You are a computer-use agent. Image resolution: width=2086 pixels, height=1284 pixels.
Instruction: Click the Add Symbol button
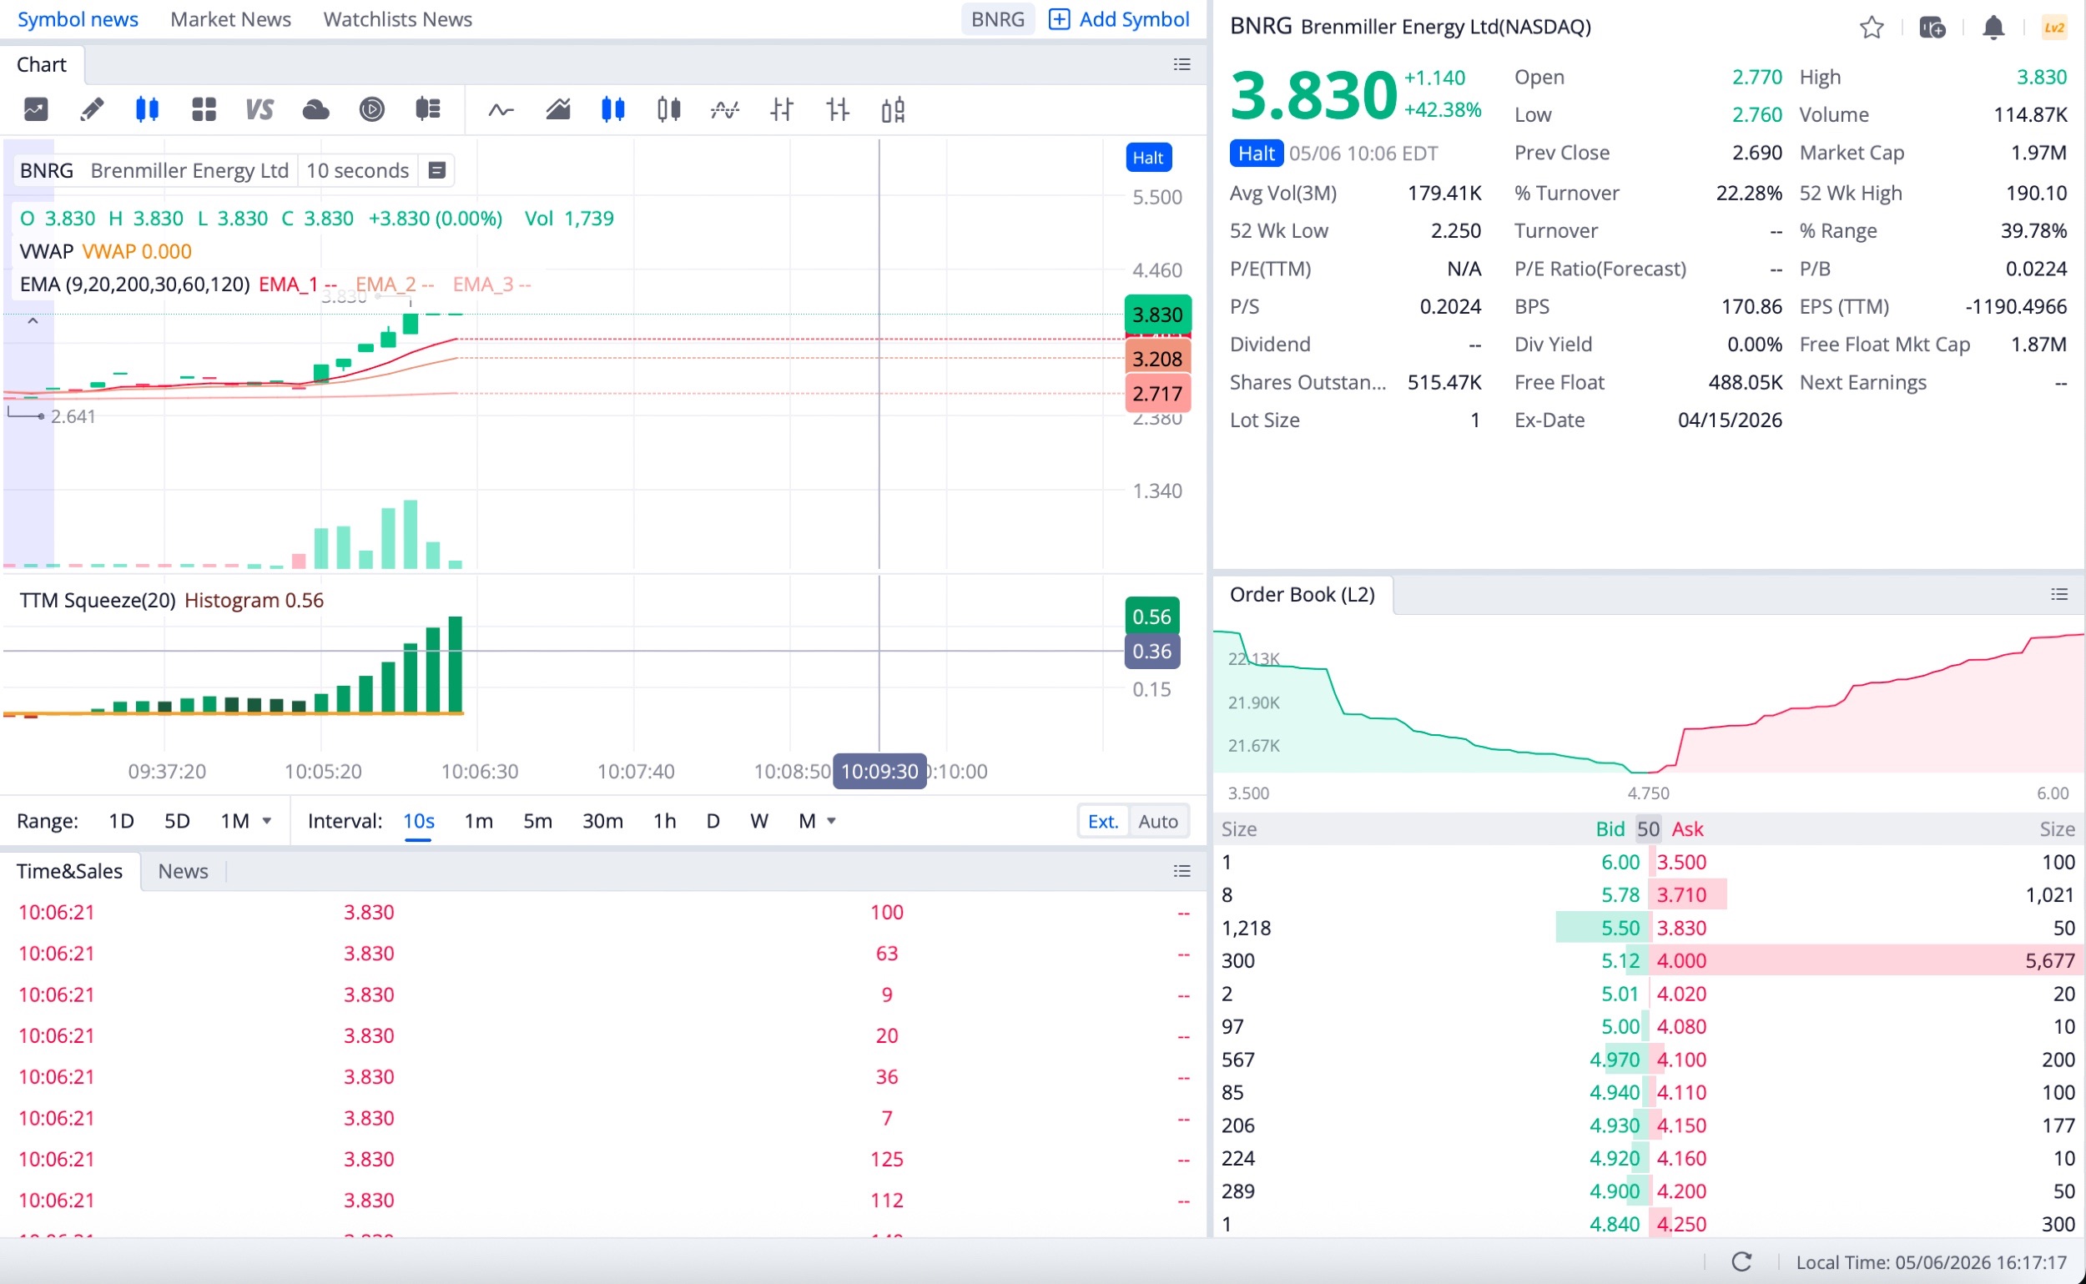click(x=1120, y=19)
